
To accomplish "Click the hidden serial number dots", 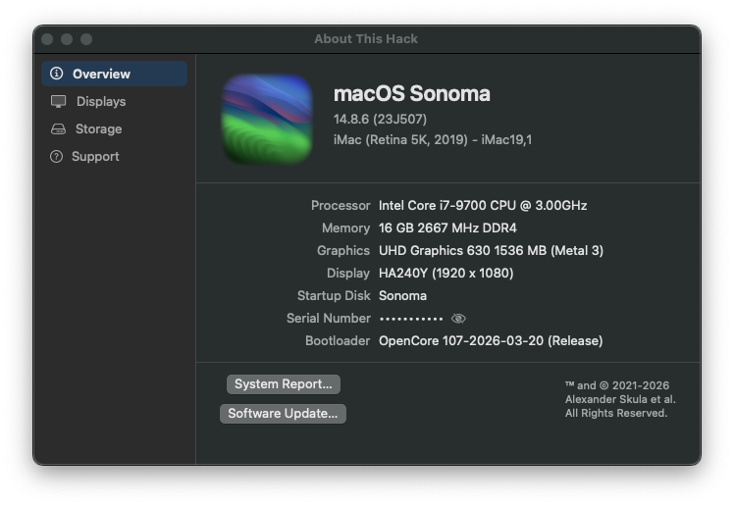I will tap(411, 319).
